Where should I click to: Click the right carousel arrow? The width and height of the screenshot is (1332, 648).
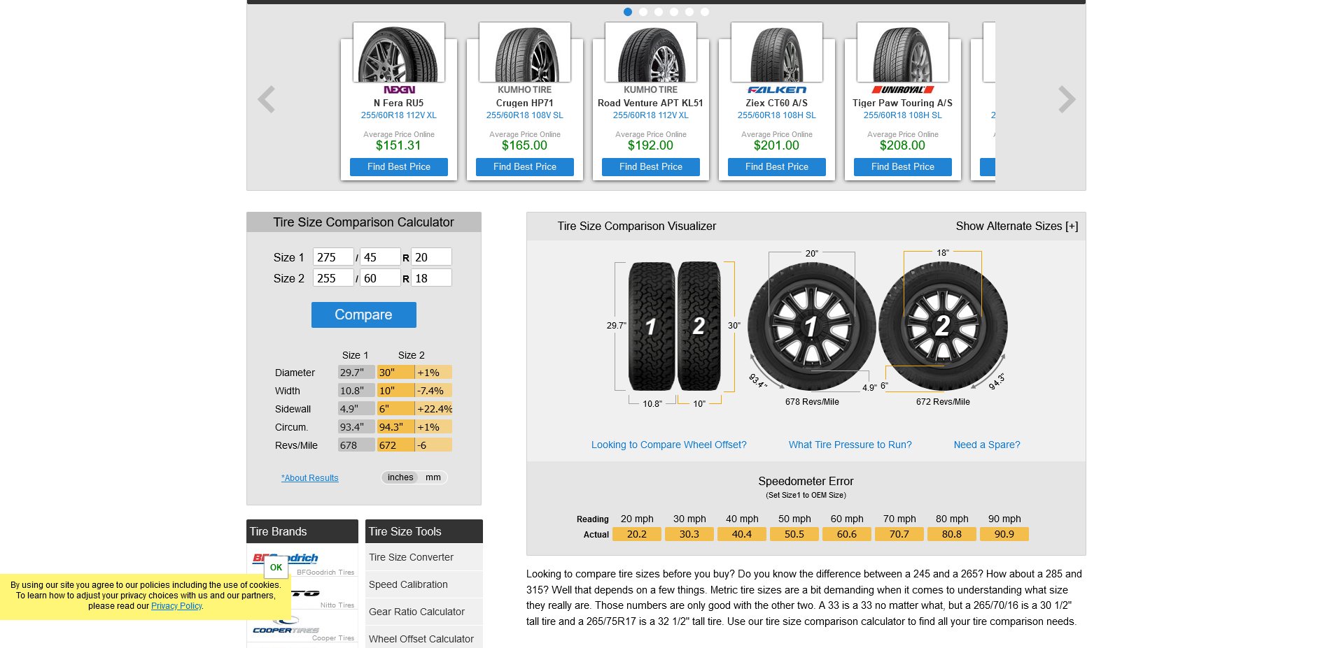1065,99
